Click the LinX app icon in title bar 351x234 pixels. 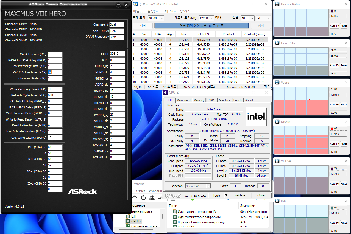click(135, 4)
